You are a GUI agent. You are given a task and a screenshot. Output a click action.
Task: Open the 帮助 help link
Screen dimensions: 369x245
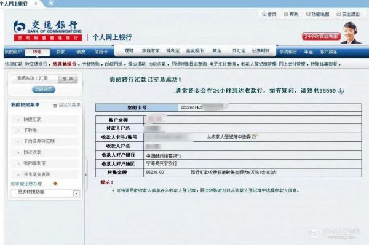click(x=292, y=14)
